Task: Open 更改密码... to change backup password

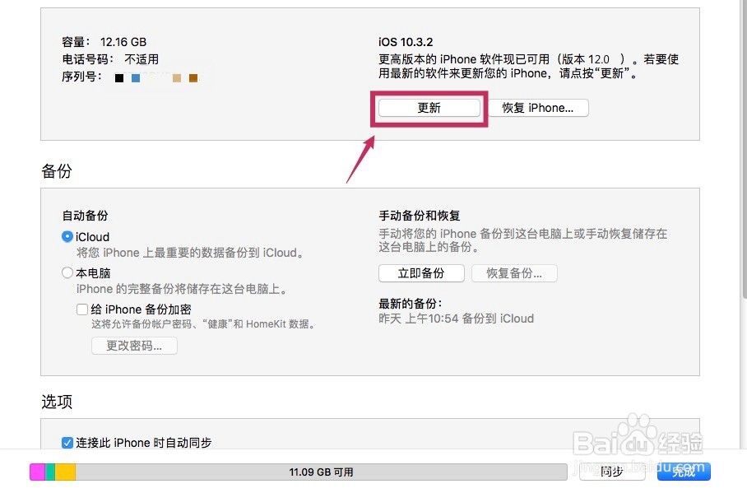Action: point(134,346)
